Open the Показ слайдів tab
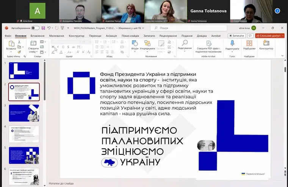 coord(130,36)
